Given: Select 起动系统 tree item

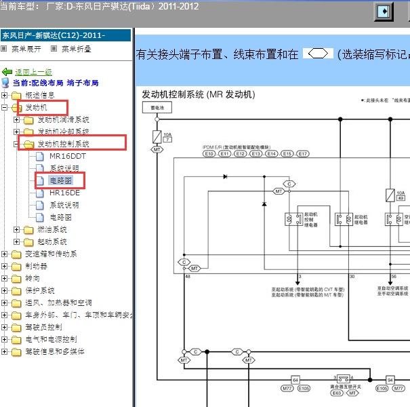Looking at the screenshot, I should pyautogui.click(x=52, y=241).
